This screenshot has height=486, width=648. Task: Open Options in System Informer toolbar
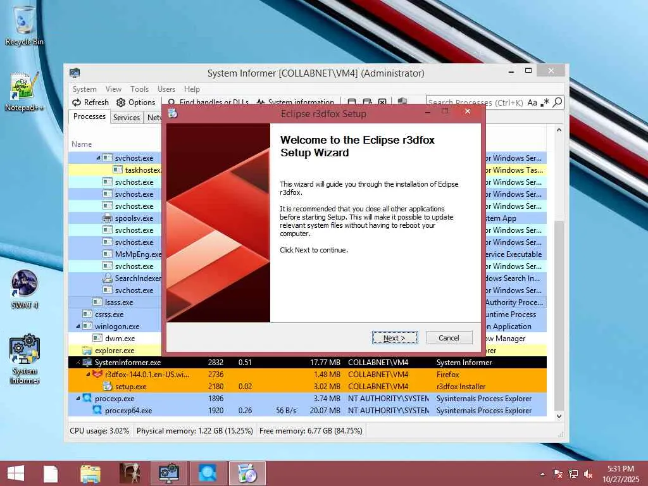[x=136, y=102]
